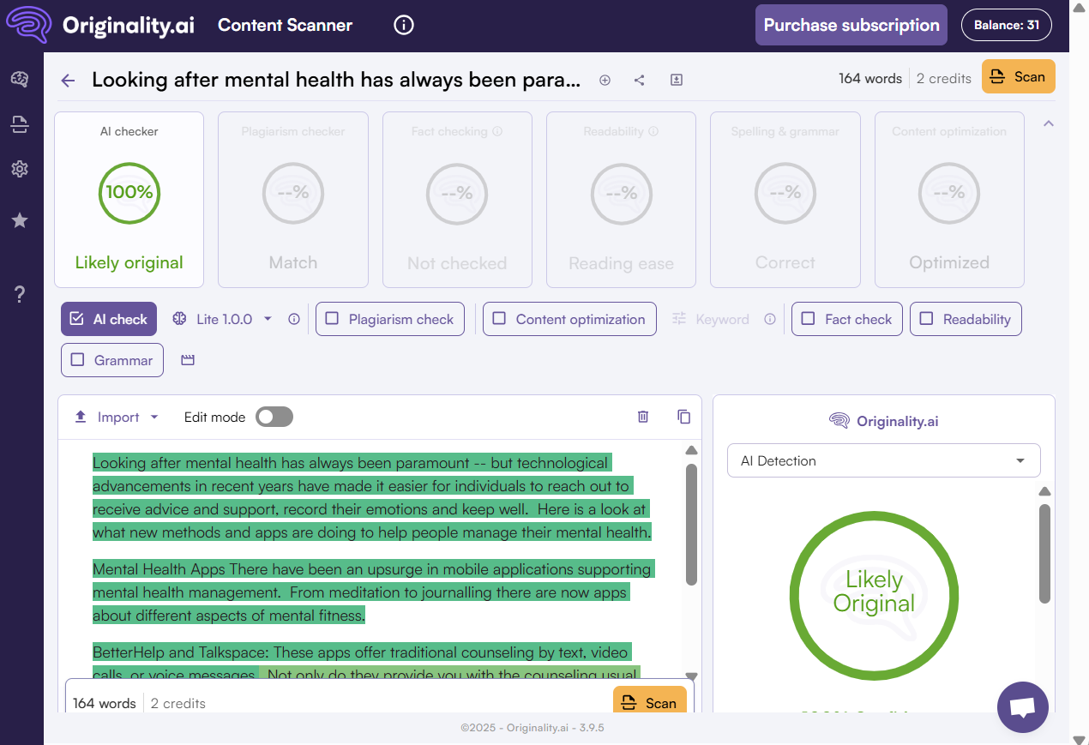
Task: Open the scan history sidebar icon
Action: click(x=20, y=125)
